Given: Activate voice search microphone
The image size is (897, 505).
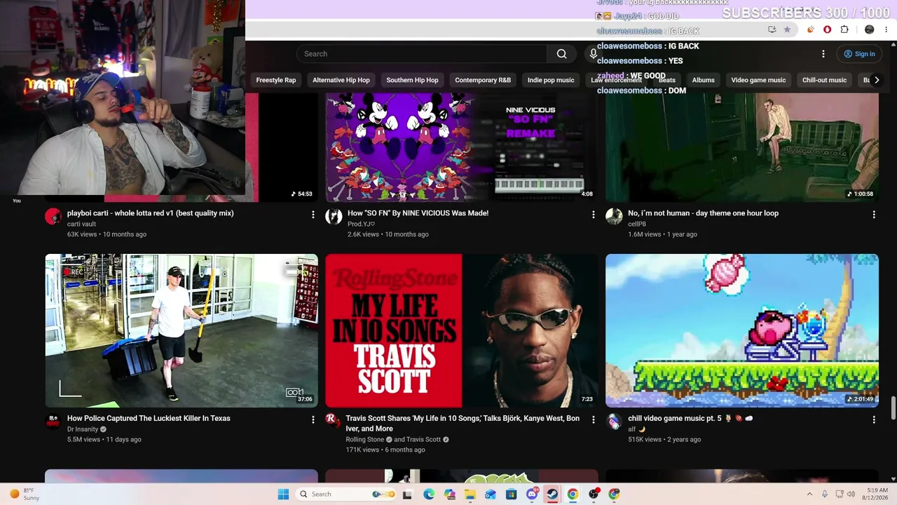Looking at the screenshot, I should [x=593, y=54].
